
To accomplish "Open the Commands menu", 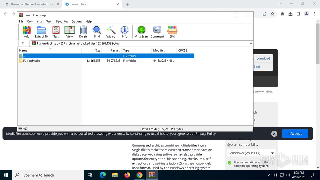I will (x=35, y=21).
